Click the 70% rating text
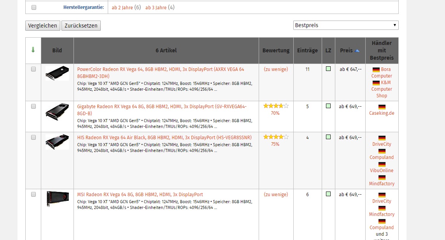This screenshot has width=445, height=240. click(x=275, y=113)
